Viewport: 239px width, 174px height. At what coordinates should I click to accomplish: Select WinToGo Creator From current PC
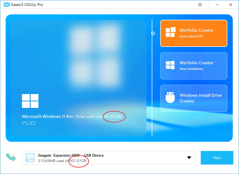click(193, 33)
